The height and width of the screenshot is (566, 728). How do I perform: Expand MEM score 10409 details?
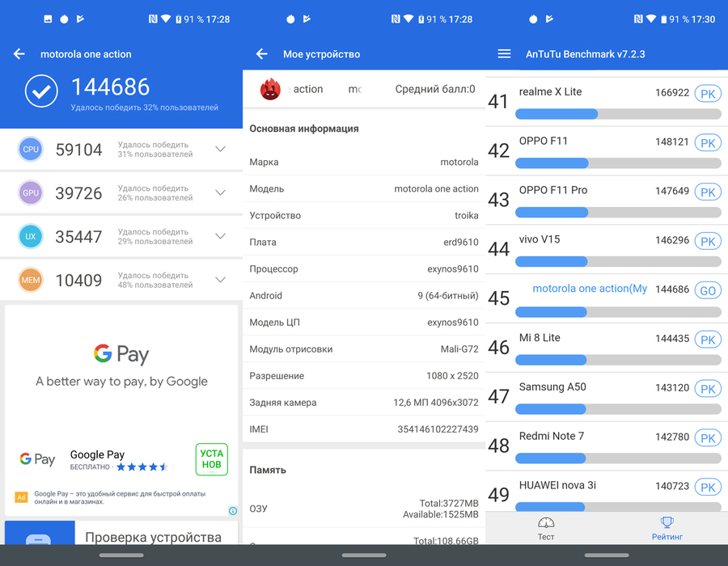click(x=221, y=280)
